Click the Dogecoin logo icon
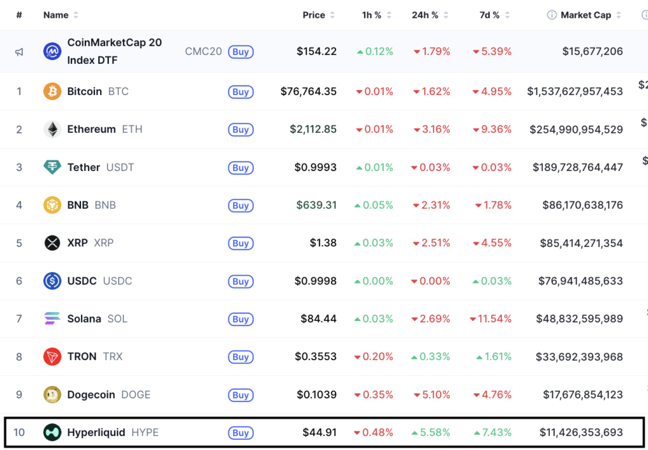The image size is (648, 450). pyautogui.click(x=52, y=395)
